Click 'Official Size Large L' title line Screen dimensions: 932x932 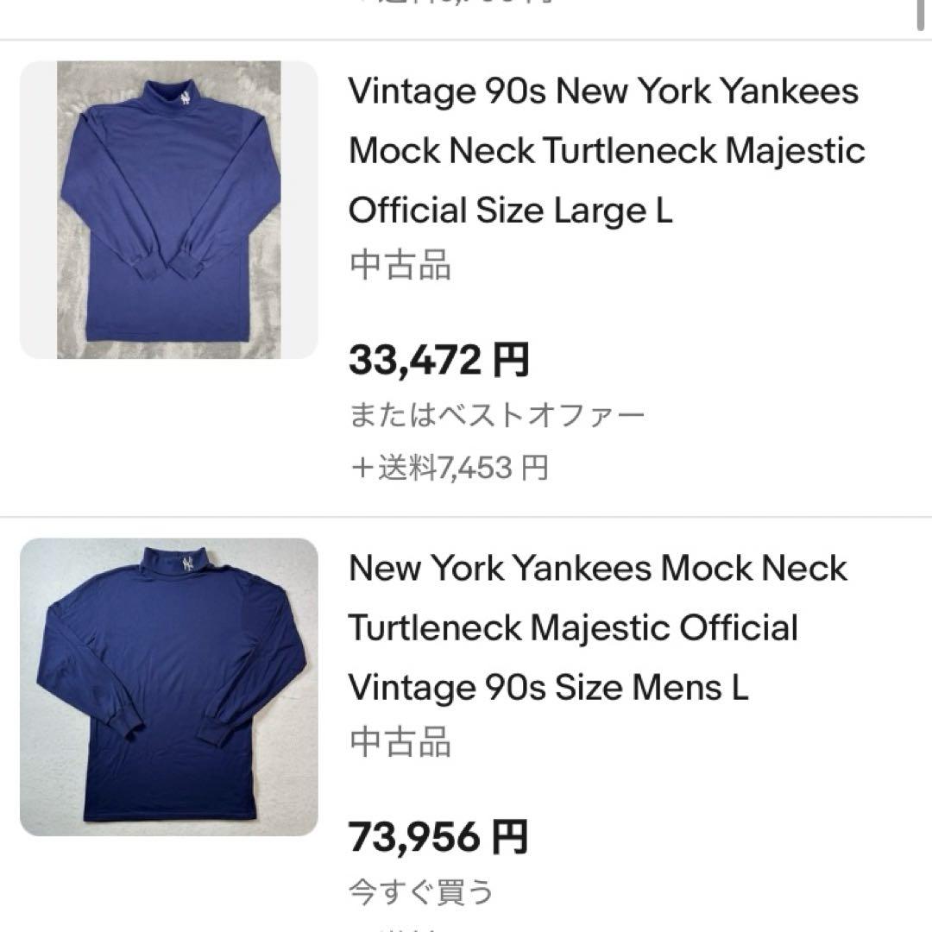click(x=511, y=210)
